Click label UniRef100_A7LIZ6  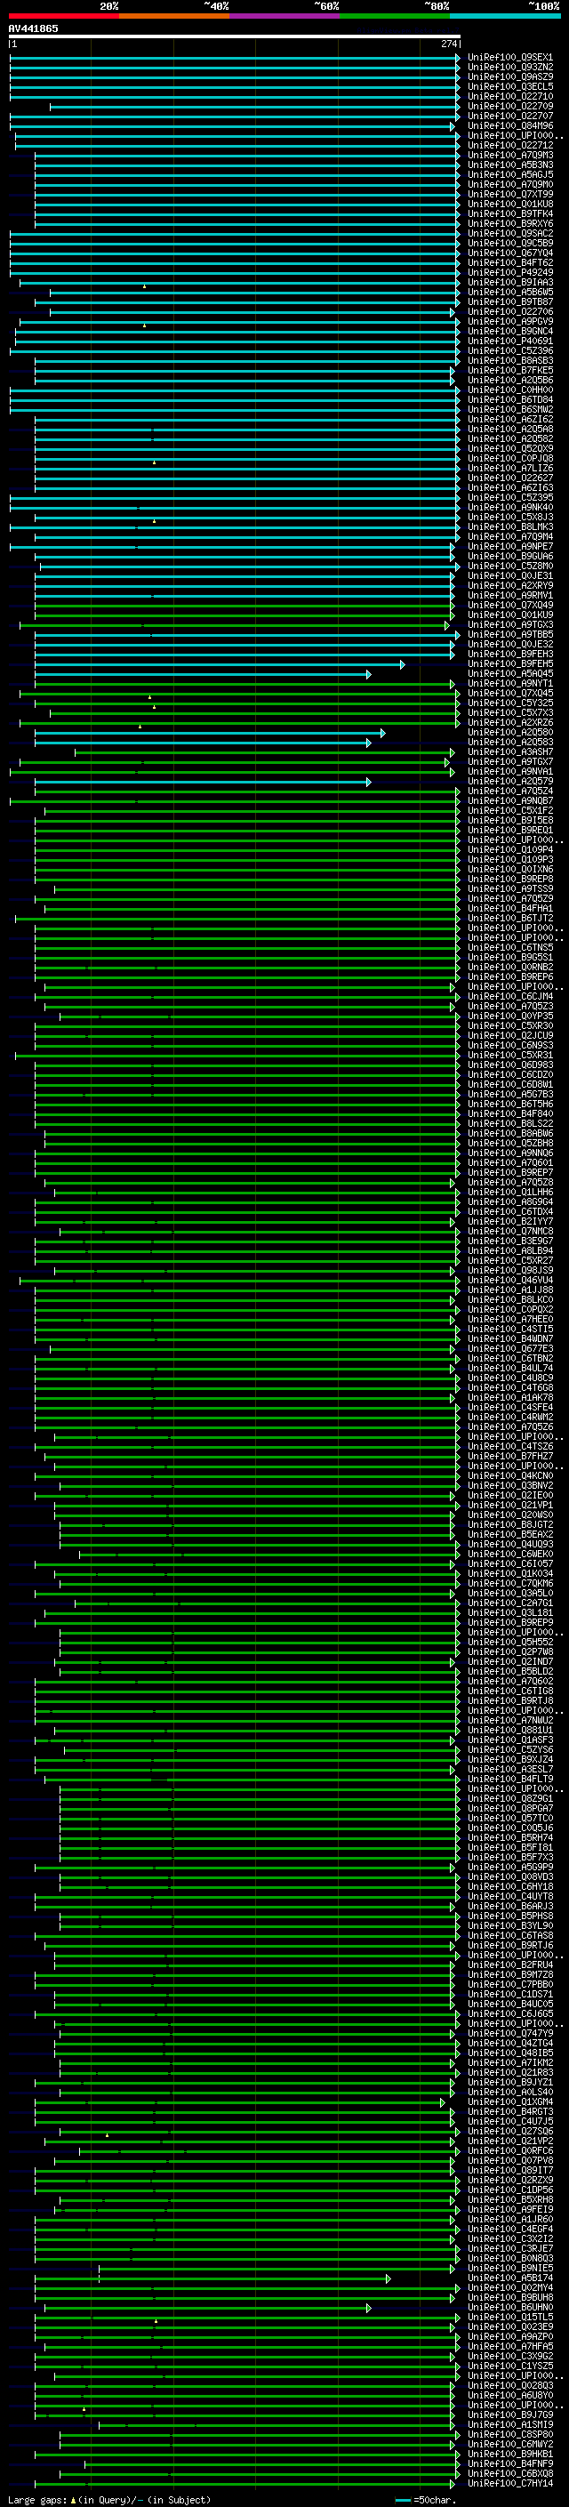(x=509, y=468)
